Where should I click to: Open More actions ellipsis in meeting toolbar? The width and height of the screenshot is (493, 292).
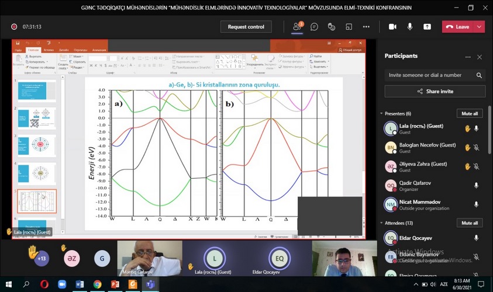point(367,27)
